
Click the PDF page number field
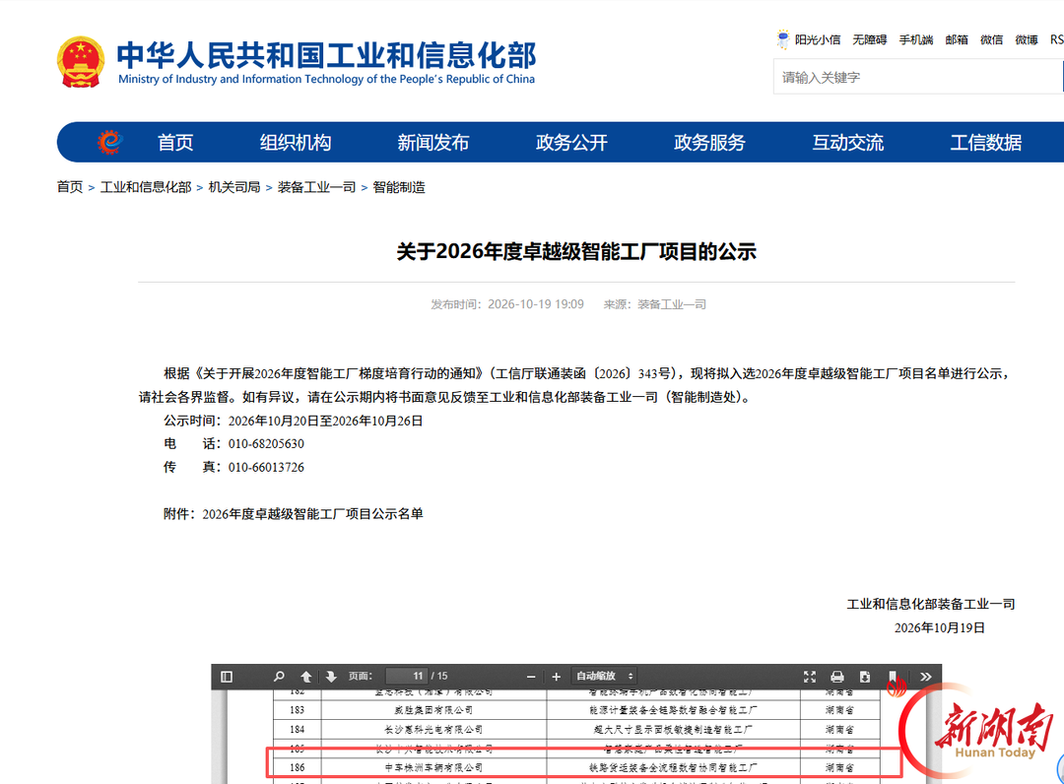point(407,677)
